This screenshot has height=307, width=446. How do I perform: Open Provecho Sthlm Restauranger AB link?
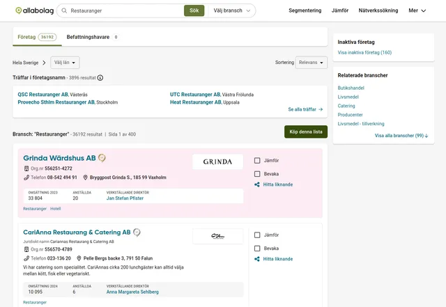point(56,102)
